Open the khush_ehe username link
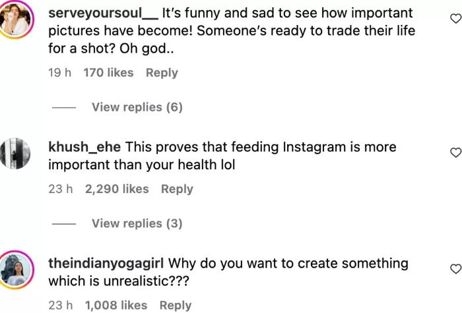462x313 pixels. [x=84, y=148]
